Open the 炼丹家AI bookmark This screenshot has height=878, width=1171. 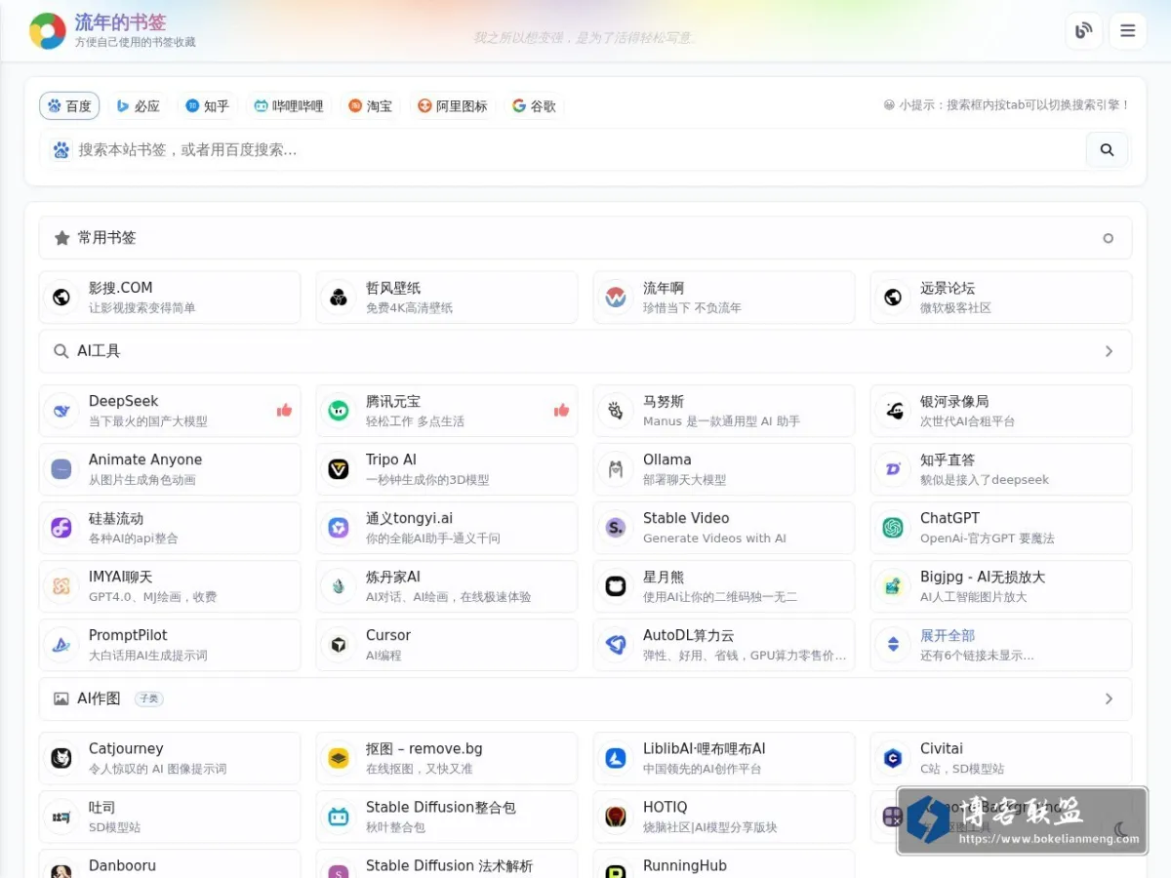click(447, 586)
